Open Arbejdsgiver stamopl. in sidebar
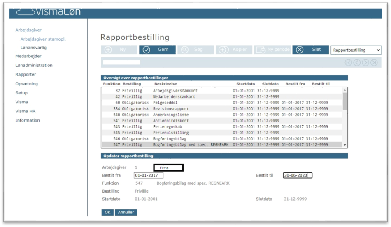 point(43,39)
